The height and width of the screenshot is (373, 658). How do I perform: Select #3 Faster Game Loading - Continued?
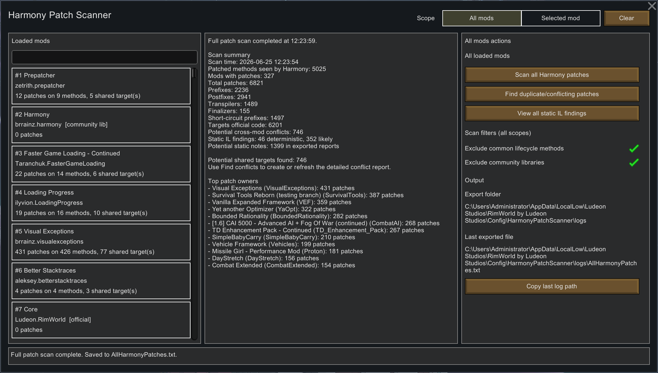pos(101,164)
